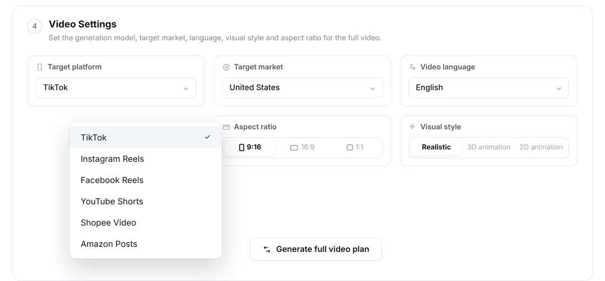The height and width of the screenshot is (281, 605).
Task: Pick Shopee Video as target platform
Action: pos(146,222)
